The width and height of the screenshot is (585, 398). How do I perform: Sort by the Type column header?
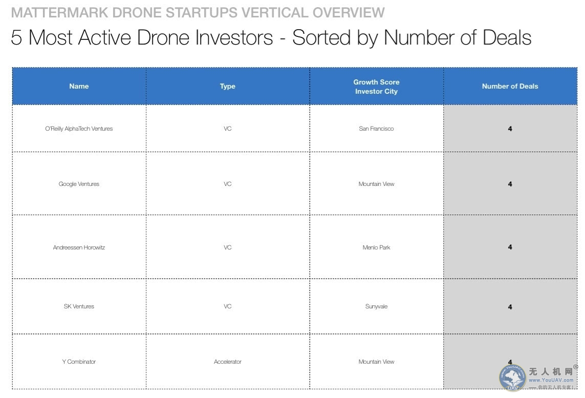pyautogui.click(x=228, y=87)
